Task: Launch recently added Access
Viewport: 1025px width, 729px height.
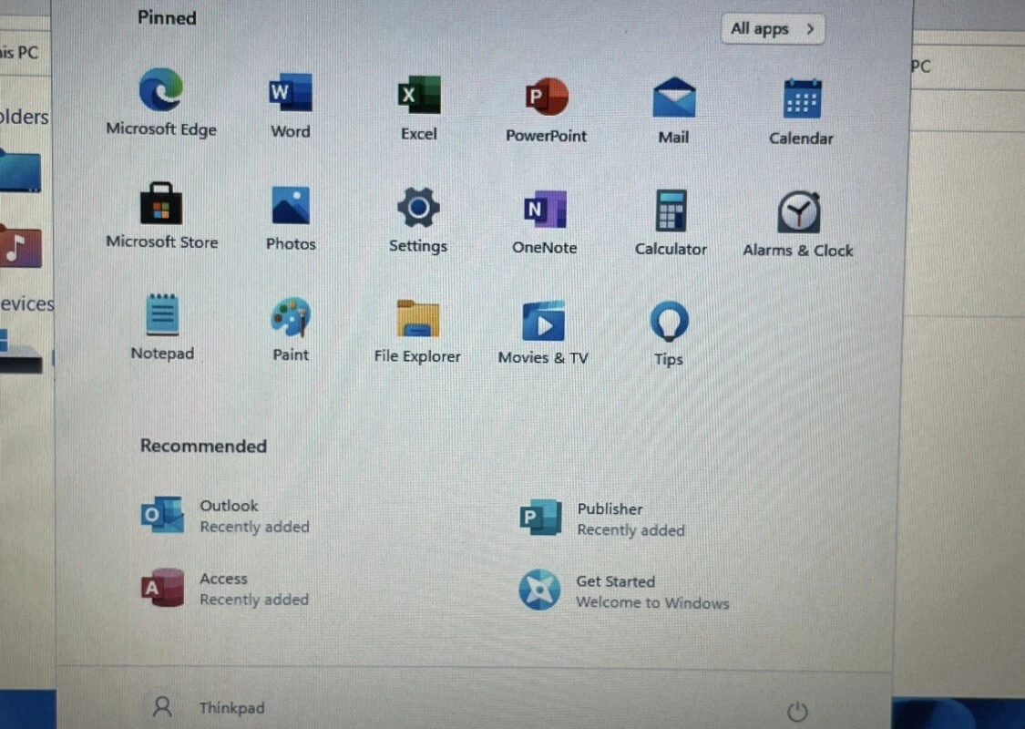Action: click(225, 589)
